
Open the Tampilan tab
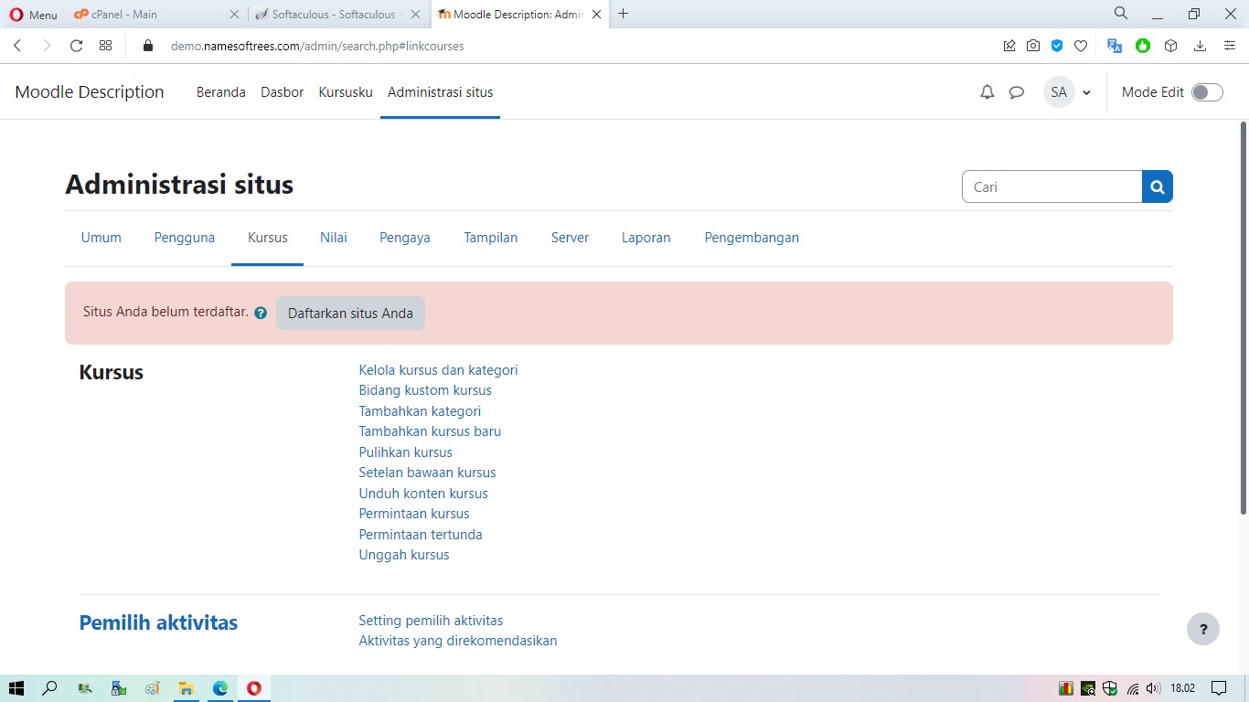[491, 238]
